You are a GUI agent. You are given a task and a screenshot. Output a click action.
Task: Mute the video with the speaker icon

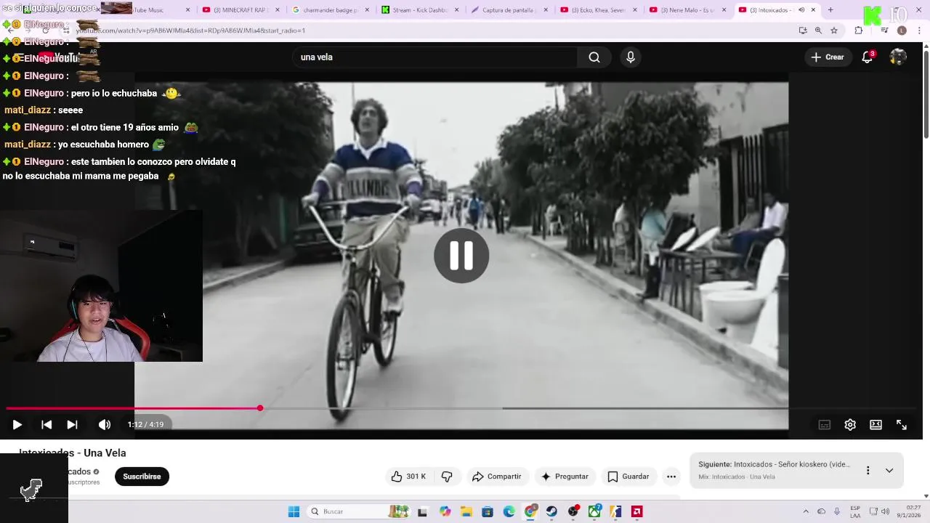click(105, 425)
